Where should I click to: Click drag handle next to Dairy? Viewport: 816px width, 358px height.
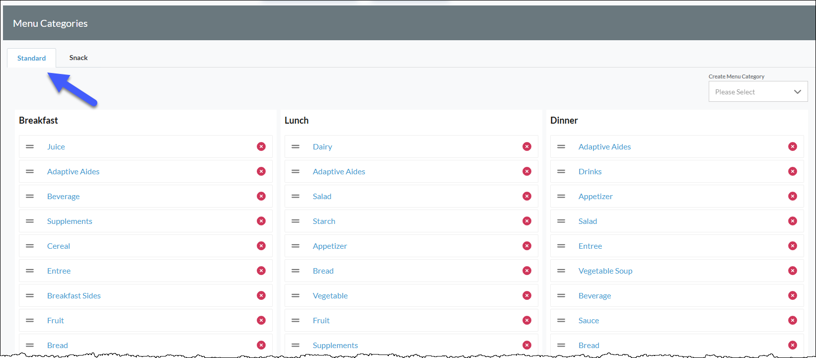(x=296, y=146)
